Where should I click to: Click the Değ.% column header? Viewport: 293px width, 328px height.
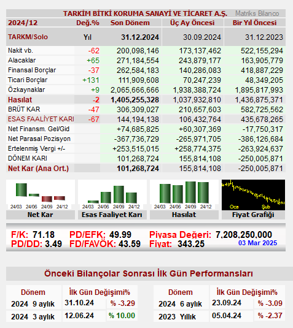tap(88, 23)
